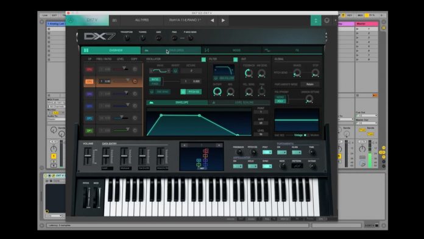Click the Tuning knob
Screen dimensions: 424x239
pyautogui.click(x=143, y=38)
